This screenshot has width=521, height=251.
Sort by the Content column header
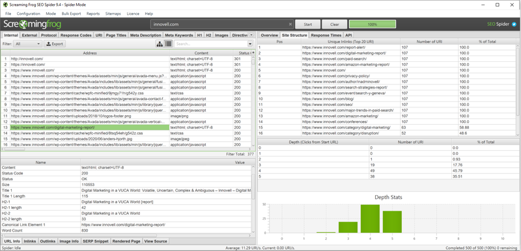[201, 53]
